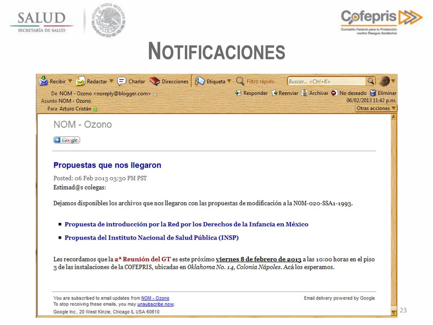The width and height of the screenshot is (433, 325).
Task: Click the Google +1 button
Action: click(66, 140)
